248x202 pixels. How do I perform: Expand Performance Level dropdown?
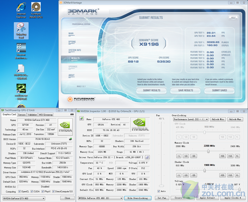pos(191,119)
